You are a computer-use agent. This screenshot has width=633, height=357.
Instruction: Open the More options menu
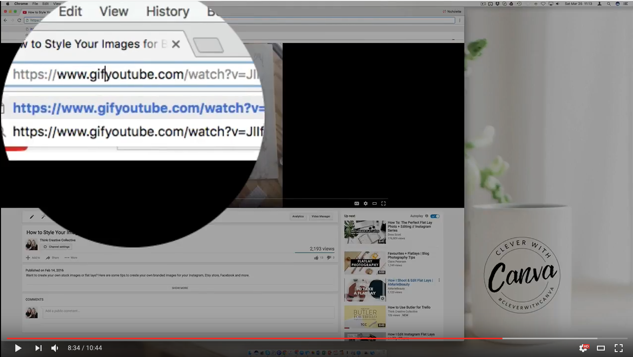[x=71, y=258]
